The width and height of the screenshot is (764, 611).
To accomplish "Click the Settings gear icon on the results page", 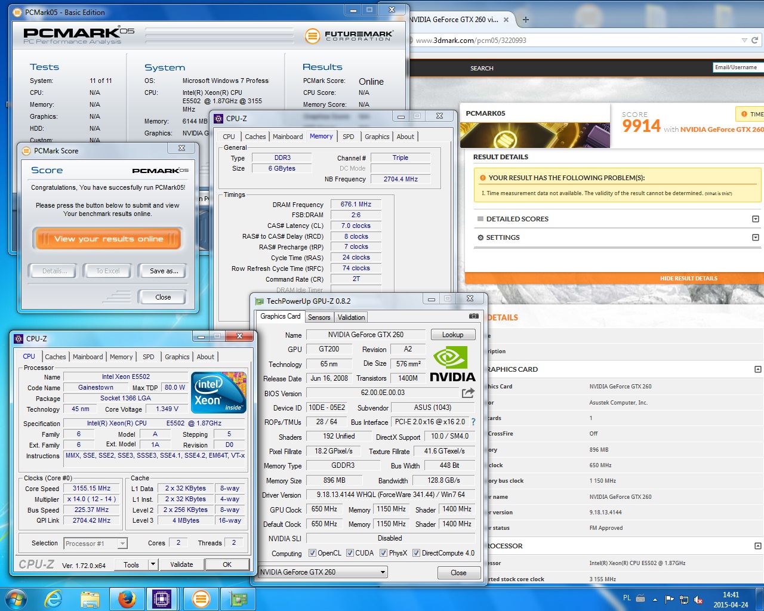I will tap(480, 237).
